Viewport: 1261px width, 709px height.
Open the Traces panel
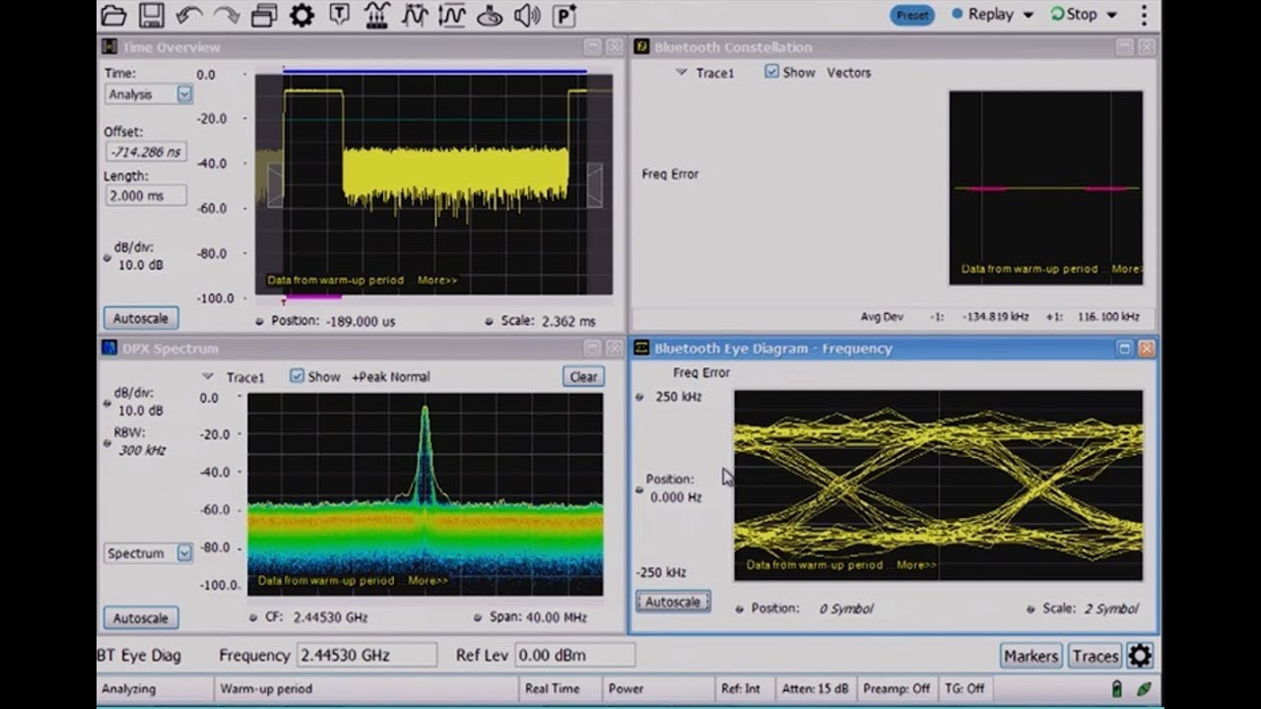(x=1095, y=656)
